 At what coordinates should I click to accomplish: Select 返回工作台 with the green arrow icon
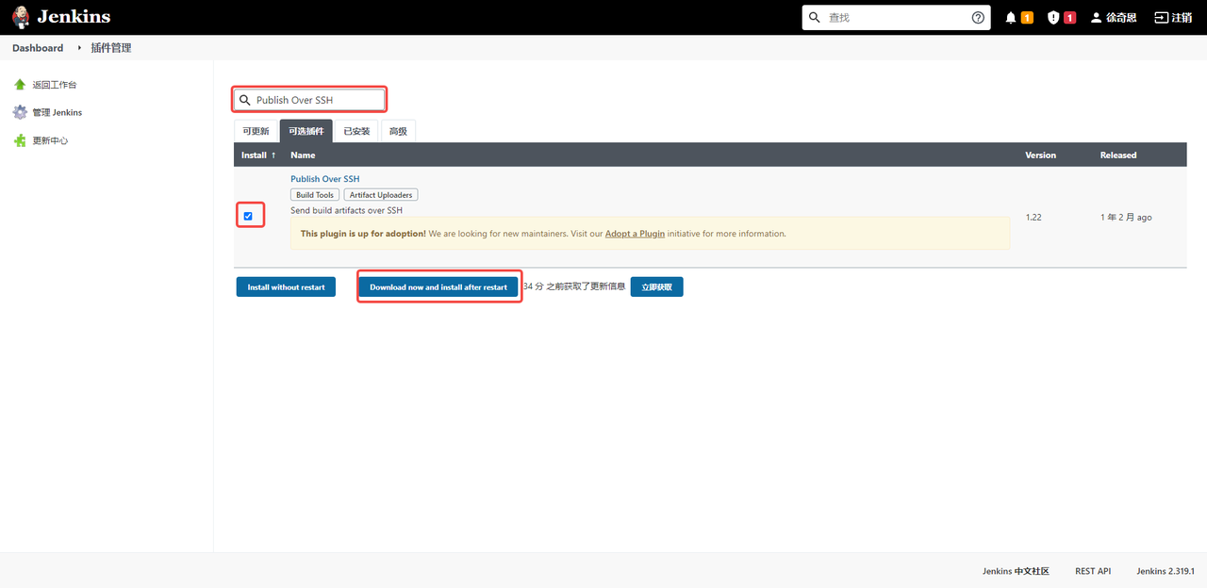click(21, 84)
